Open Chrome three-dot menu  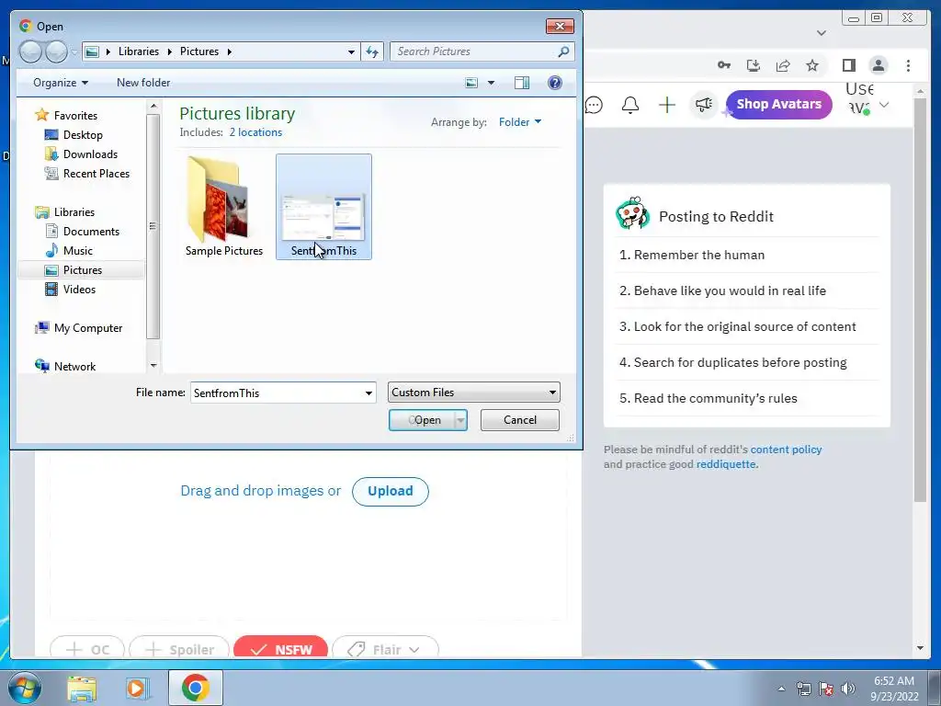click(908, 65)
